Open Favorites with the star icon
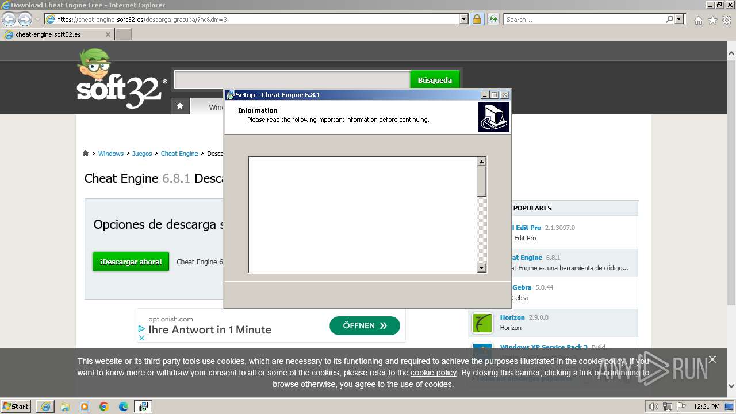This screenshot has height=414, width=736. (712, 20)
